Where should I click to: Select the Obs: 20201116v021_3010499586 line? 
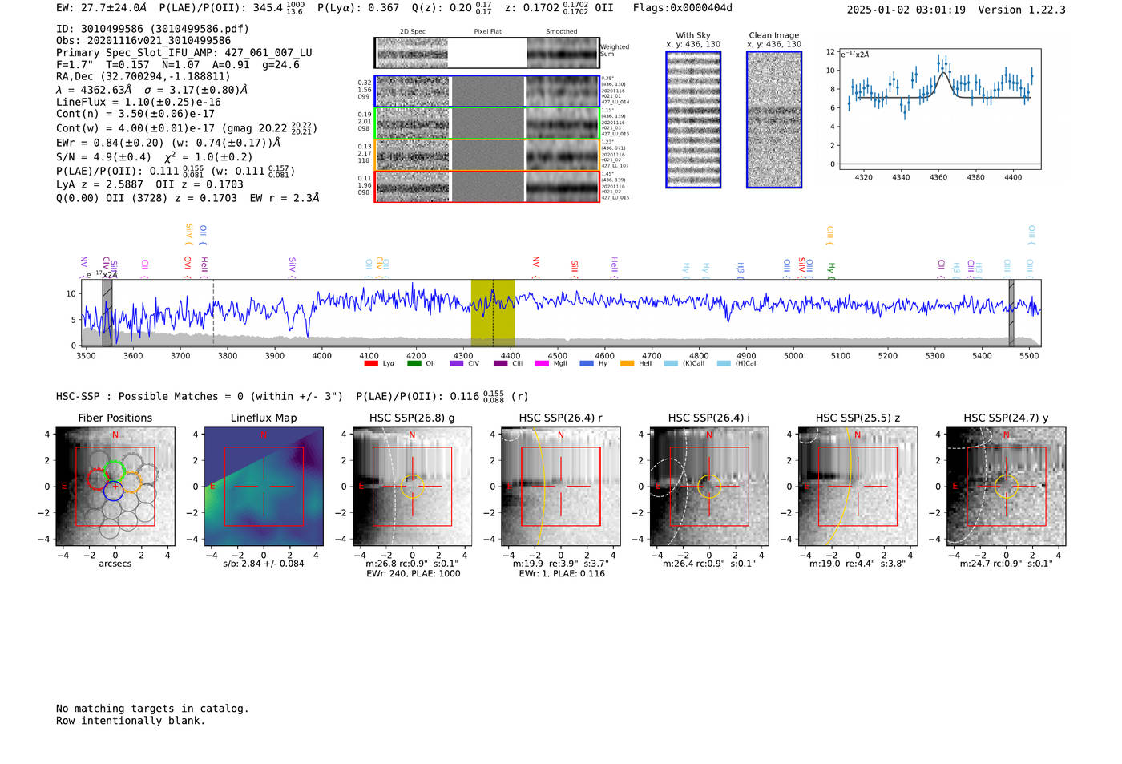click(x=143, y=41)
